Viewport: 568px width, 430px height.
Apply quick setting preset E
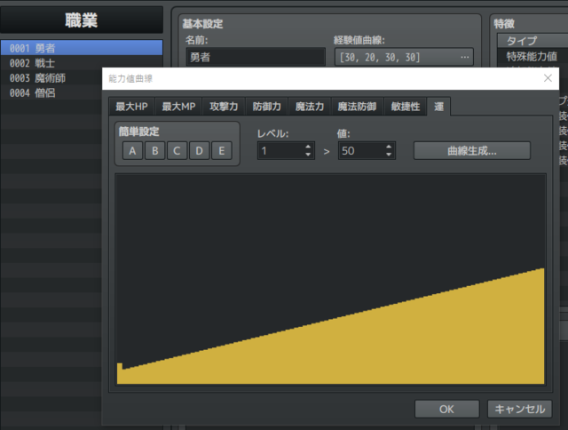click(x=221, y=151)
